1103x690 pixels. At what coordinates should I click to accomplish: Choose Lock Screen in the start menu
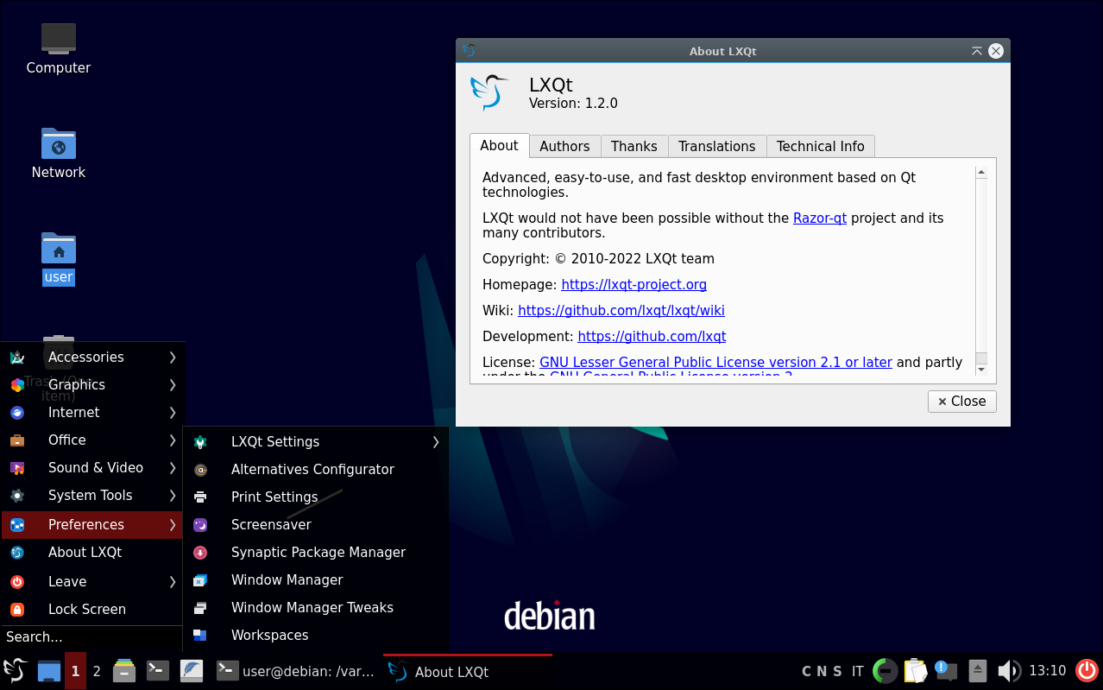92,610
